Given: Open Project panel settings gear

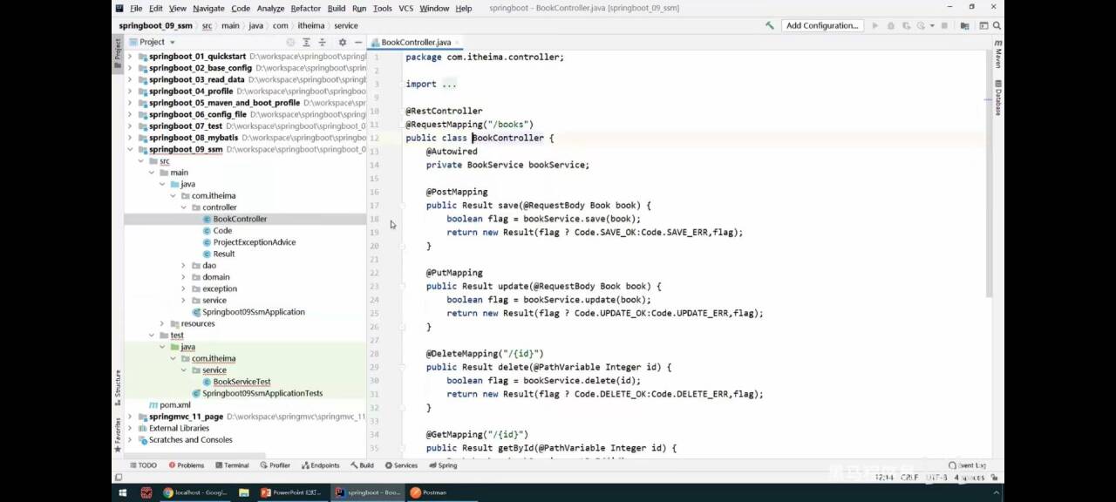Looking at the screenshot, I should [x=343, y=42].
